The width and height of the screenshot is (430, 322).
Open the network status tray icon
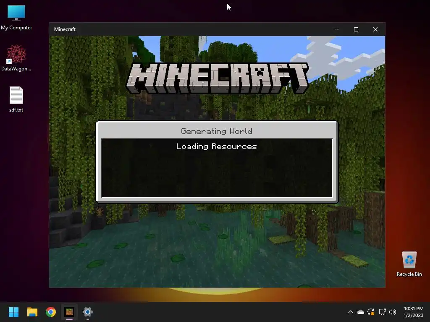pyautogui.click(x=382, y=312)
